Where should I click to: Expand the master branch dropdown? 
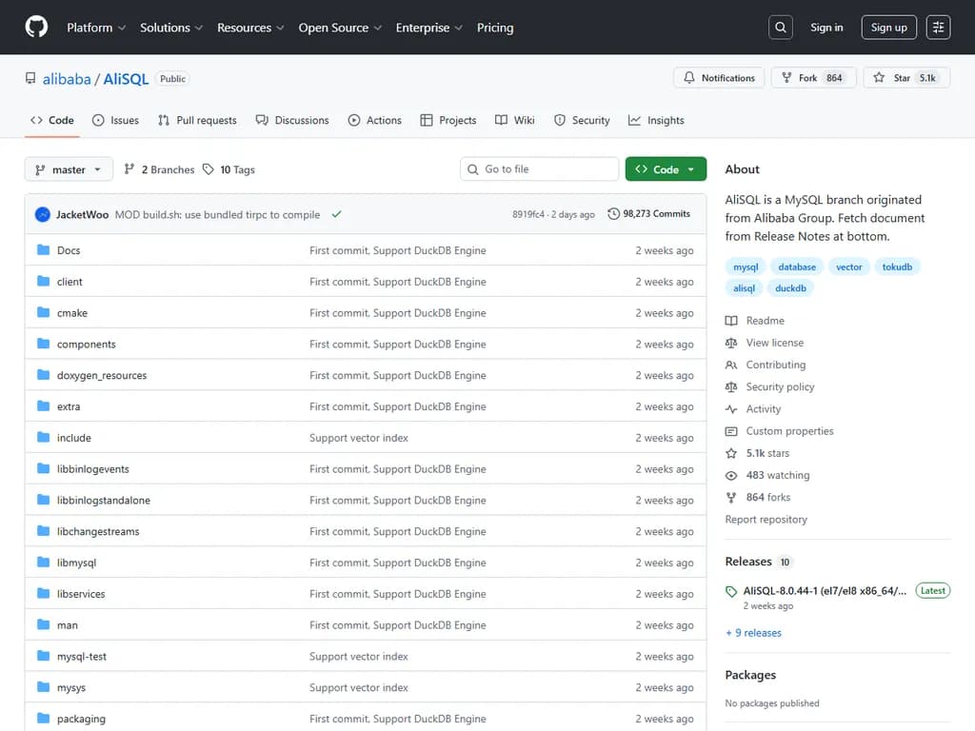point(69,169)
